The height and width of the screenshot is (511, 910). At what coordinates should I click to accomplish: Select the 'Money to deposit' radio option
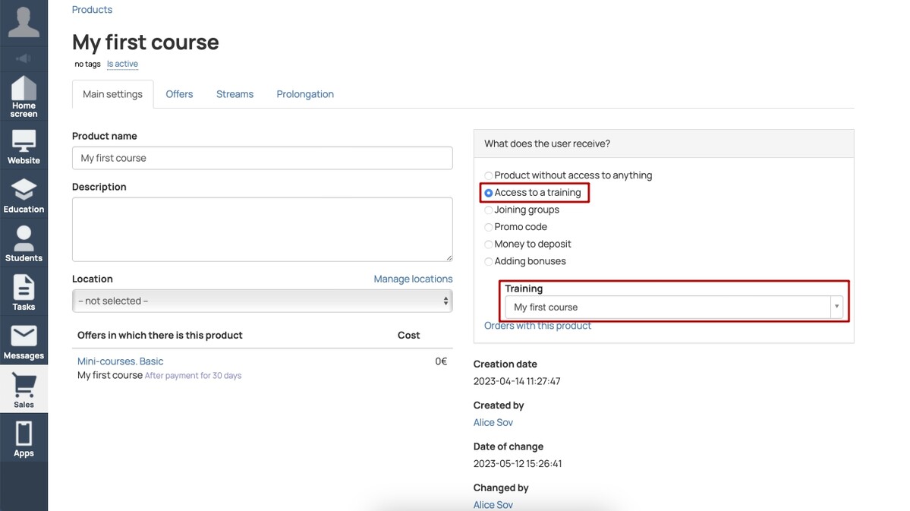(489, 244)
